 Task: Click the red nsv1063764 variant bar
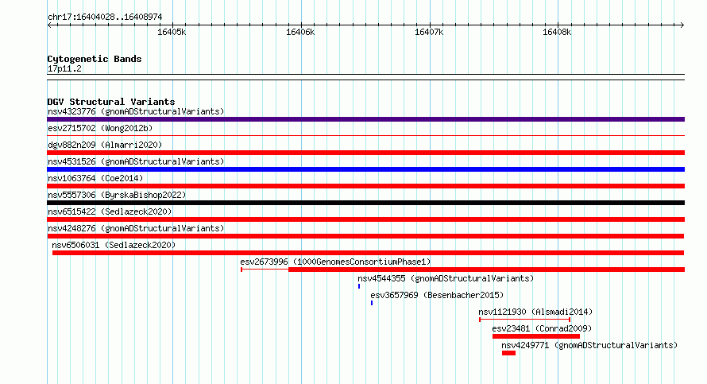pos(365,186)
